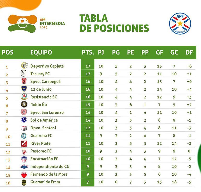Click the Rubio Ñu team crest
The height and width of the screenshot is (192, 201).
pyautogui.click(x=24, y=105)
